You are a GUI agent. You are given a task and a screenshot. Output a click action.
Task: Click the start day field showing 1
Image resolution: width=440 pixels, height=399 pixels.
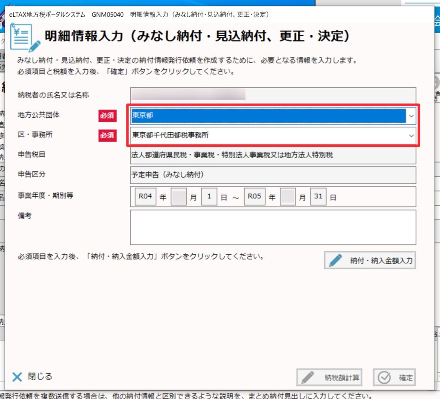click(209, 197)
